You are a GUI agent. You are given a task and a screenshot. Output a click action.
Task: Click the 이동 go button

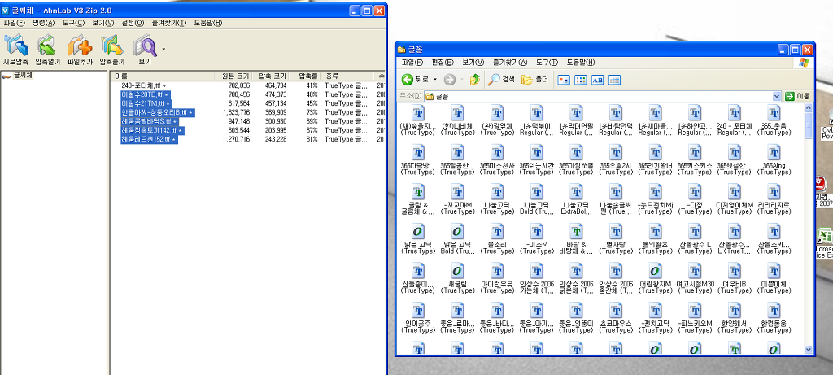(x=796, y=96)
